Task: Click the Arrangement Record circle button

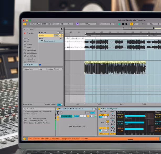Action: click(126, 24)
